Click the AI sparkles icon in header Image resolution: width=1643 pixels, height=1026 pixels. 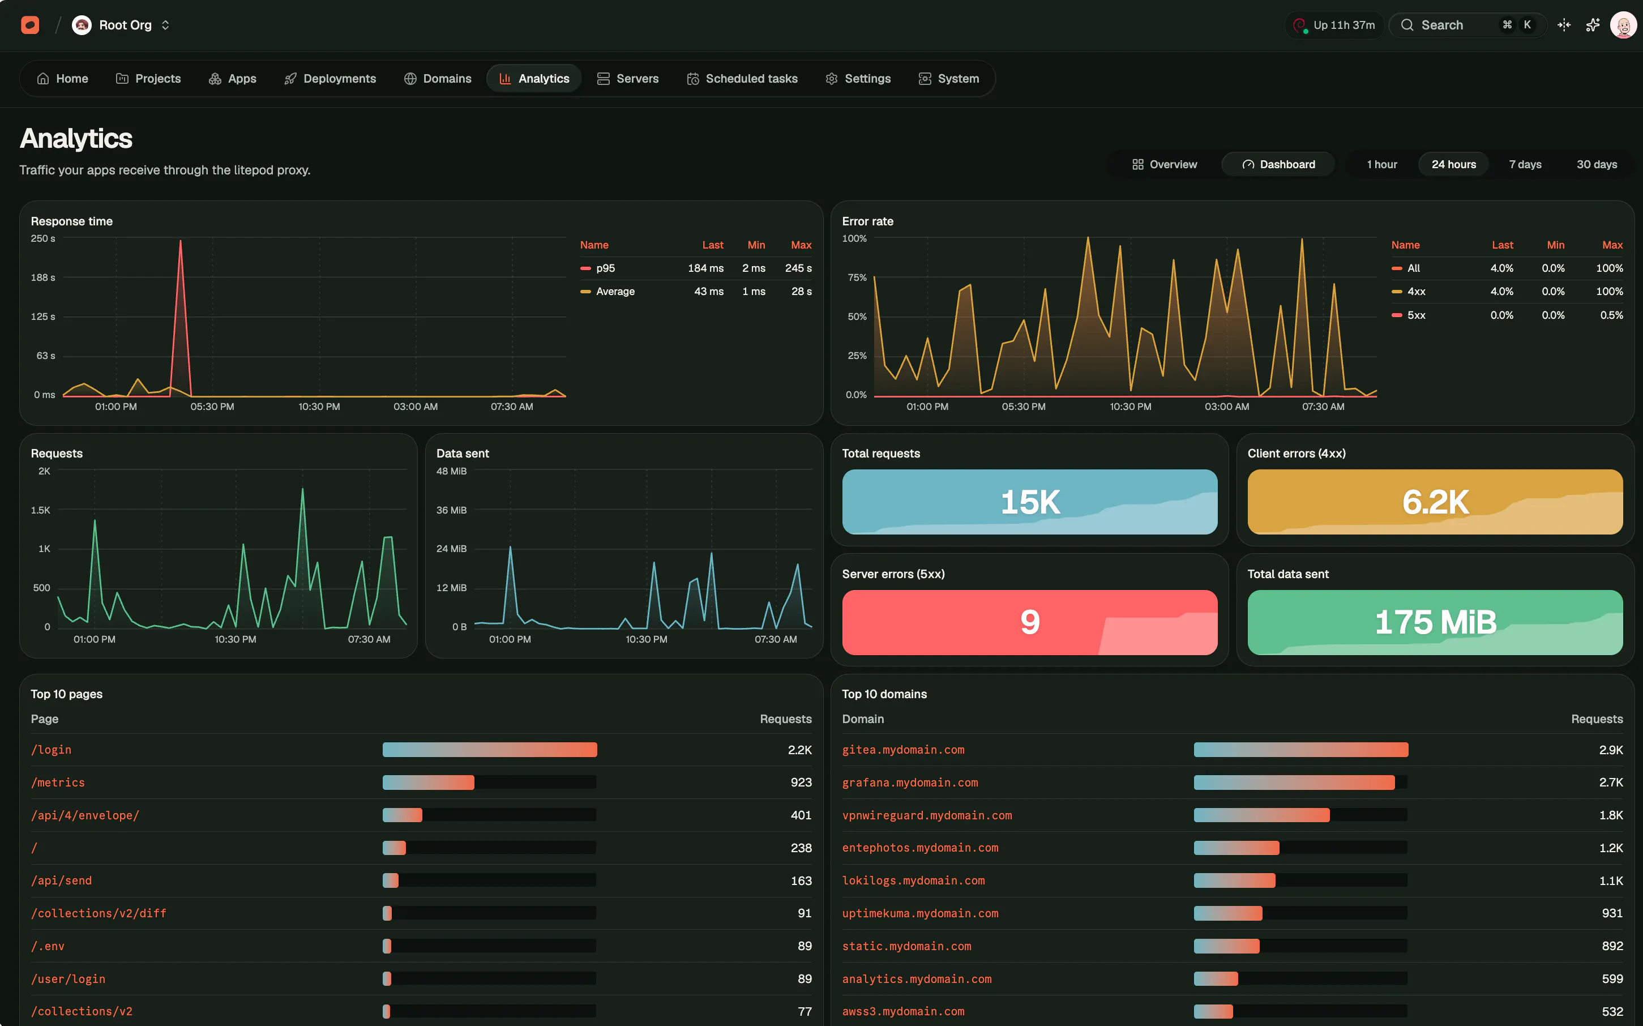(x=1593, y=25)
